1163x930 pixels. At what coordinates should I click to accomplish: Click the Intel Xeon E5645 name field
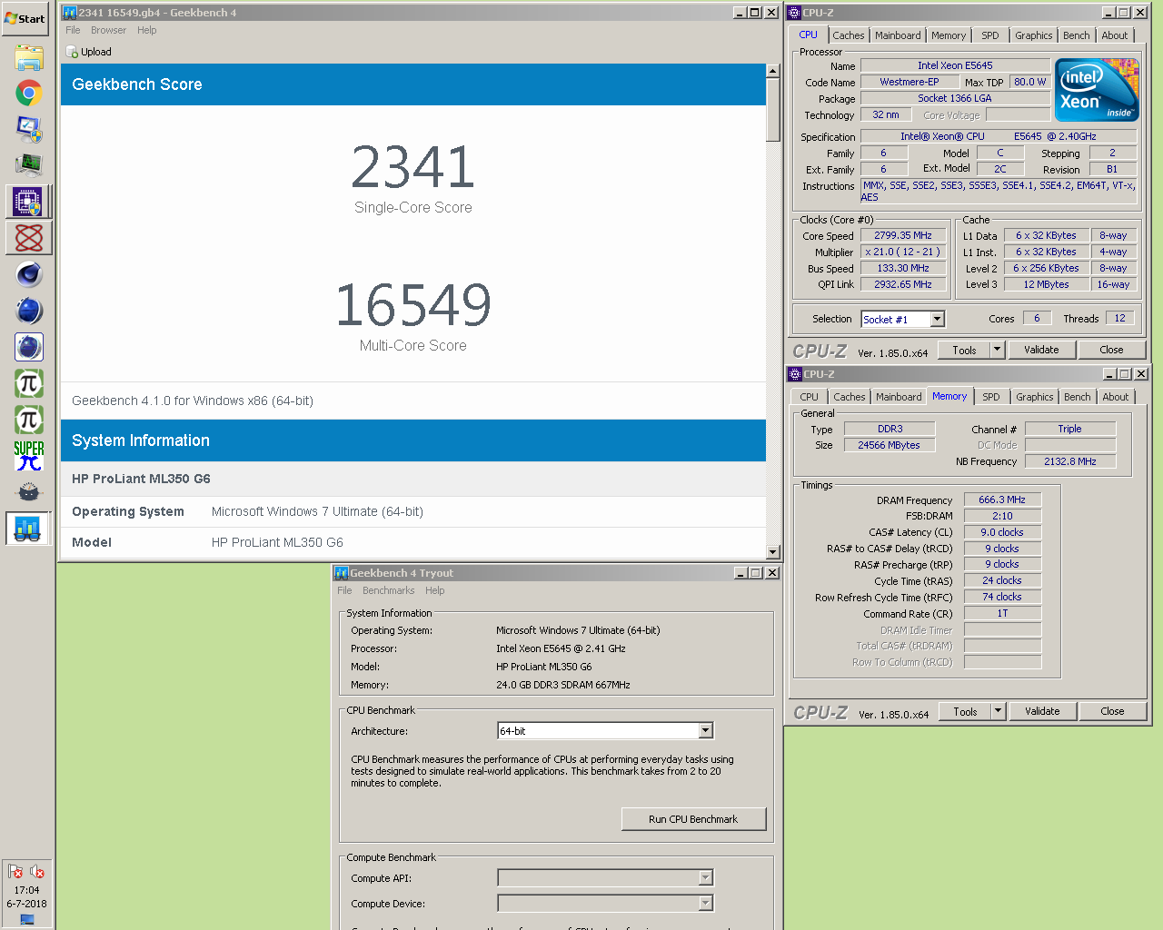955,65
